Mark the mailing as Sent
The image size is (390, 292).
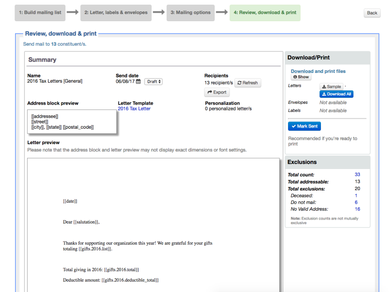(x=304, y=126)
